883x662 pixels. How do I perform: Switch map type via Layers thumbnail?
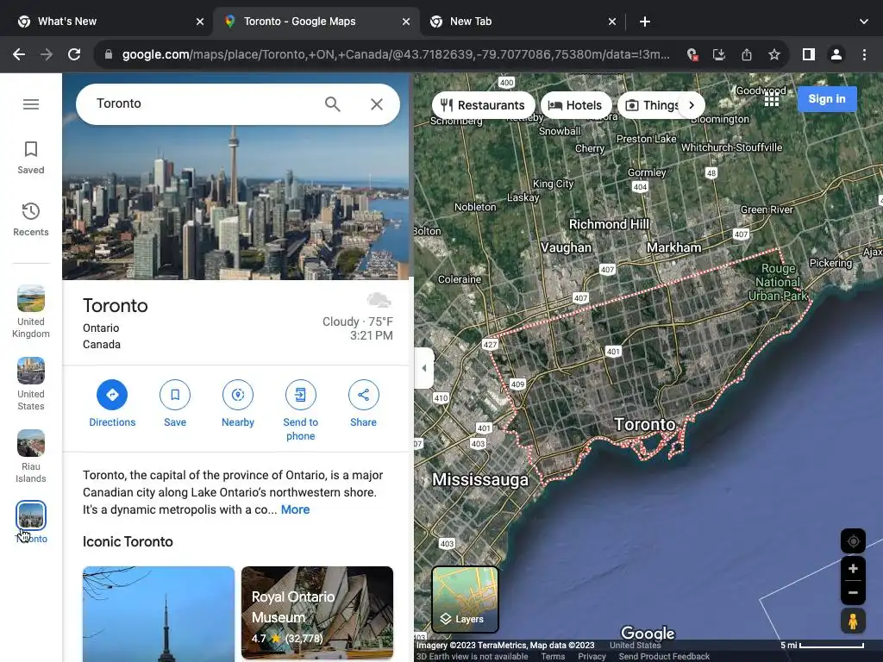[x=465, y=600]
